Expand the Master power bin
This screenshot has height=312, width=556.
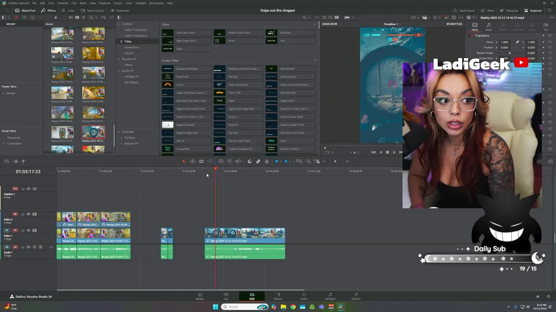point(3,93)
